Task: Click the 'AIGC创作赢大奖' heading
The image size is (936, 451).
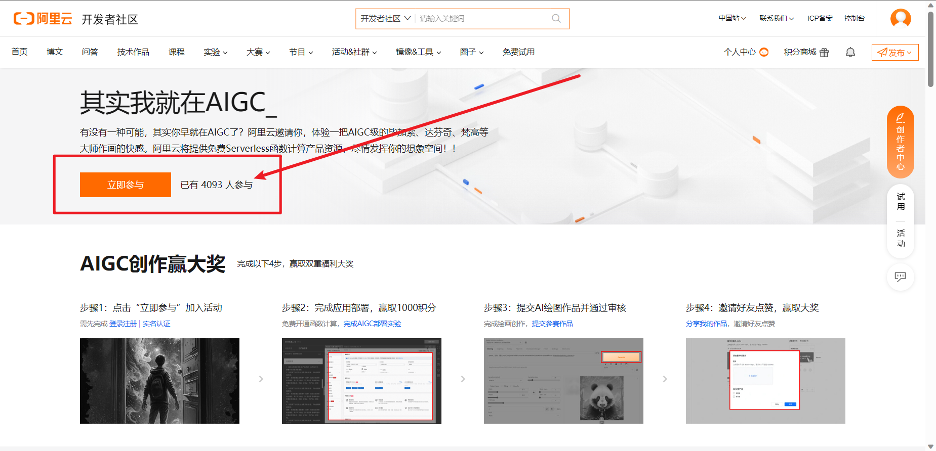Action: click(153, 263)
